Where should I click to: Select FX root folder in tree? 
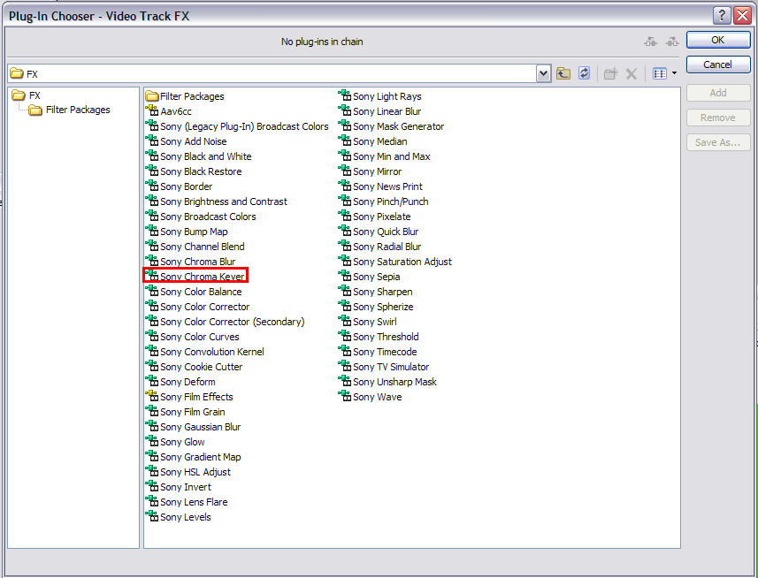(x=27, y=95)
